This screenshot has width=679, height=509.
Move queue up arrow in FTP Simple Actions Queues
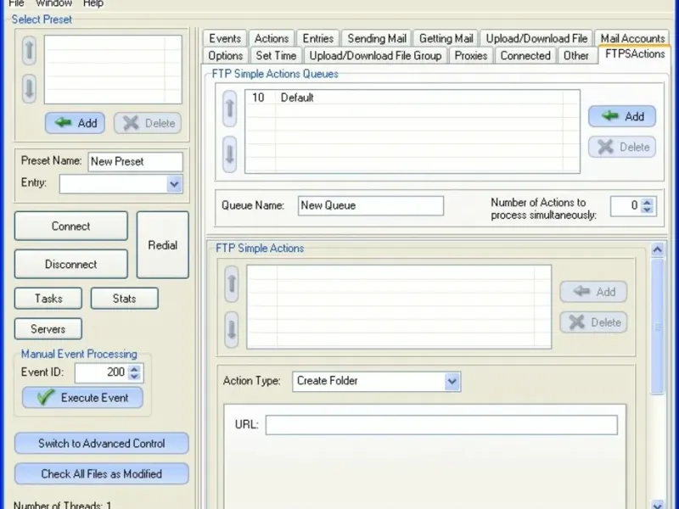tap(229, 109)
